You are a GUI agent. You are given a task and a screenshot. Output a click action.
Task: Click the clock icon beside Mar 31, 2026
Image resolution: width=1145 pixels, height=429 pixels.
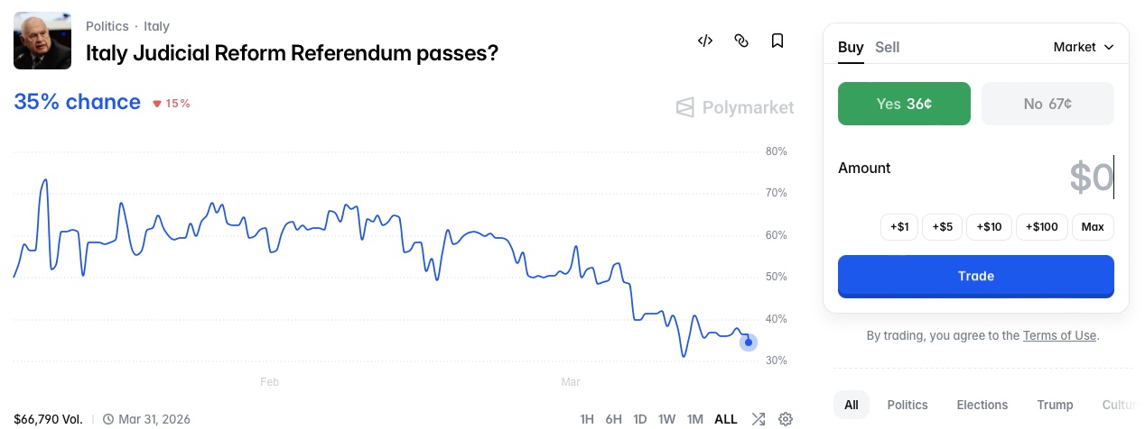[x=108, y=419]
